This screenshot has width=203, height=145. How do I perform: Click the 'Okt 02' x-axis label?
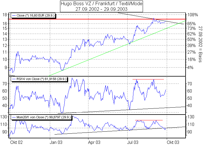tap(16, 142)
